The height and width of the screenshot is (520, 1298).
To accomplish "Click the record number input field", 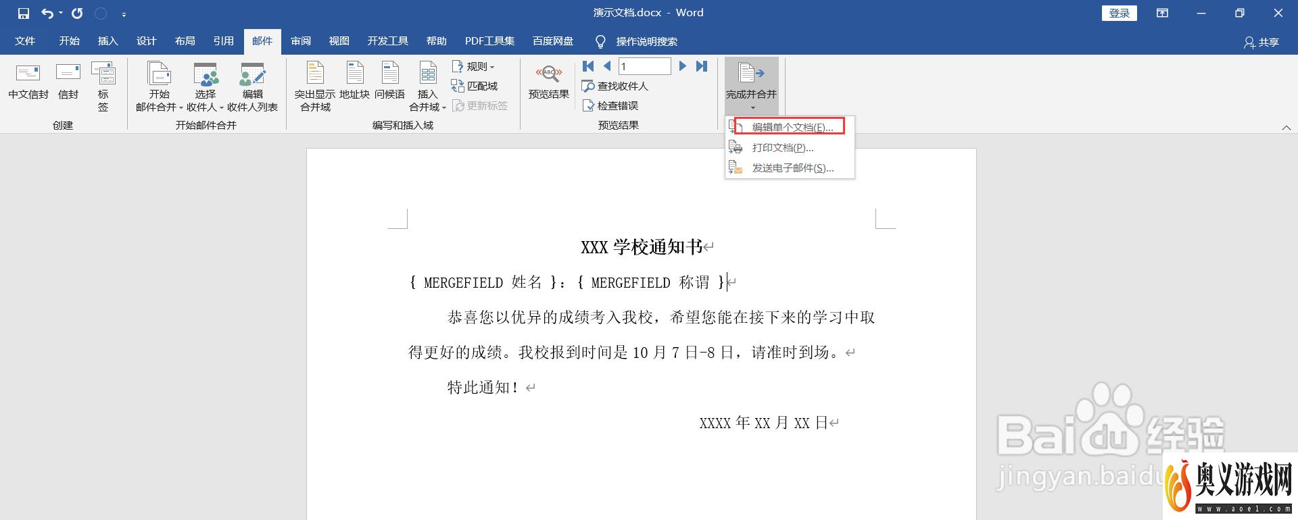I will click(645, 66).
